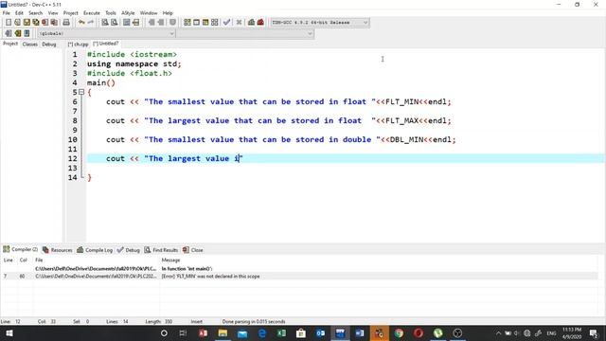Open the Edit menu
The height and width of the screenshot is (341, 606).
point(19,12)
